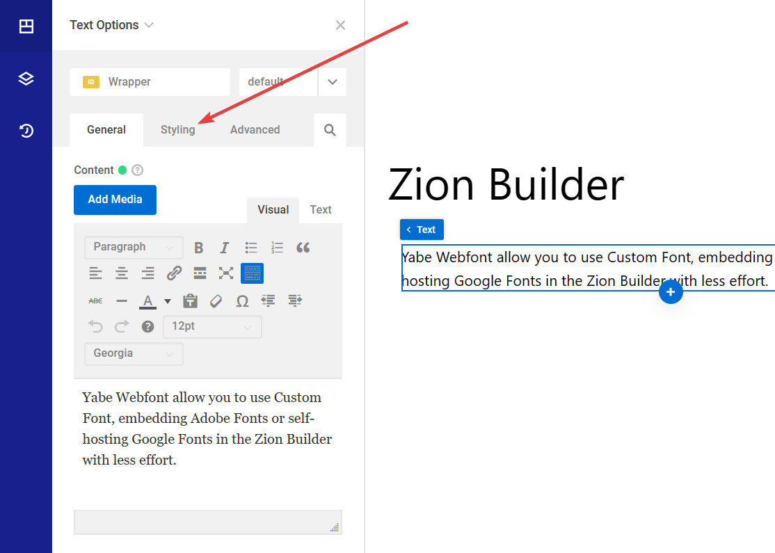
Task: Close the Text Options panel
Action: 340,25
